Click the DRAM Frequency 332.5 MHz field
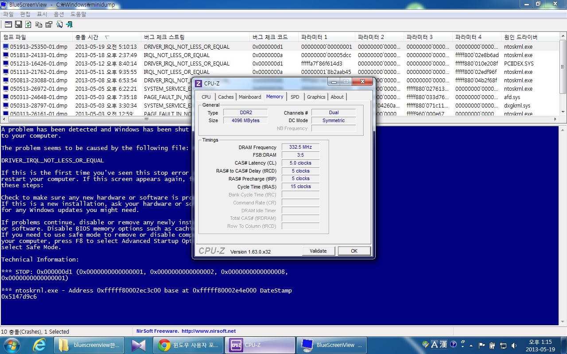The image size is (567, 354). coord(300,147)
